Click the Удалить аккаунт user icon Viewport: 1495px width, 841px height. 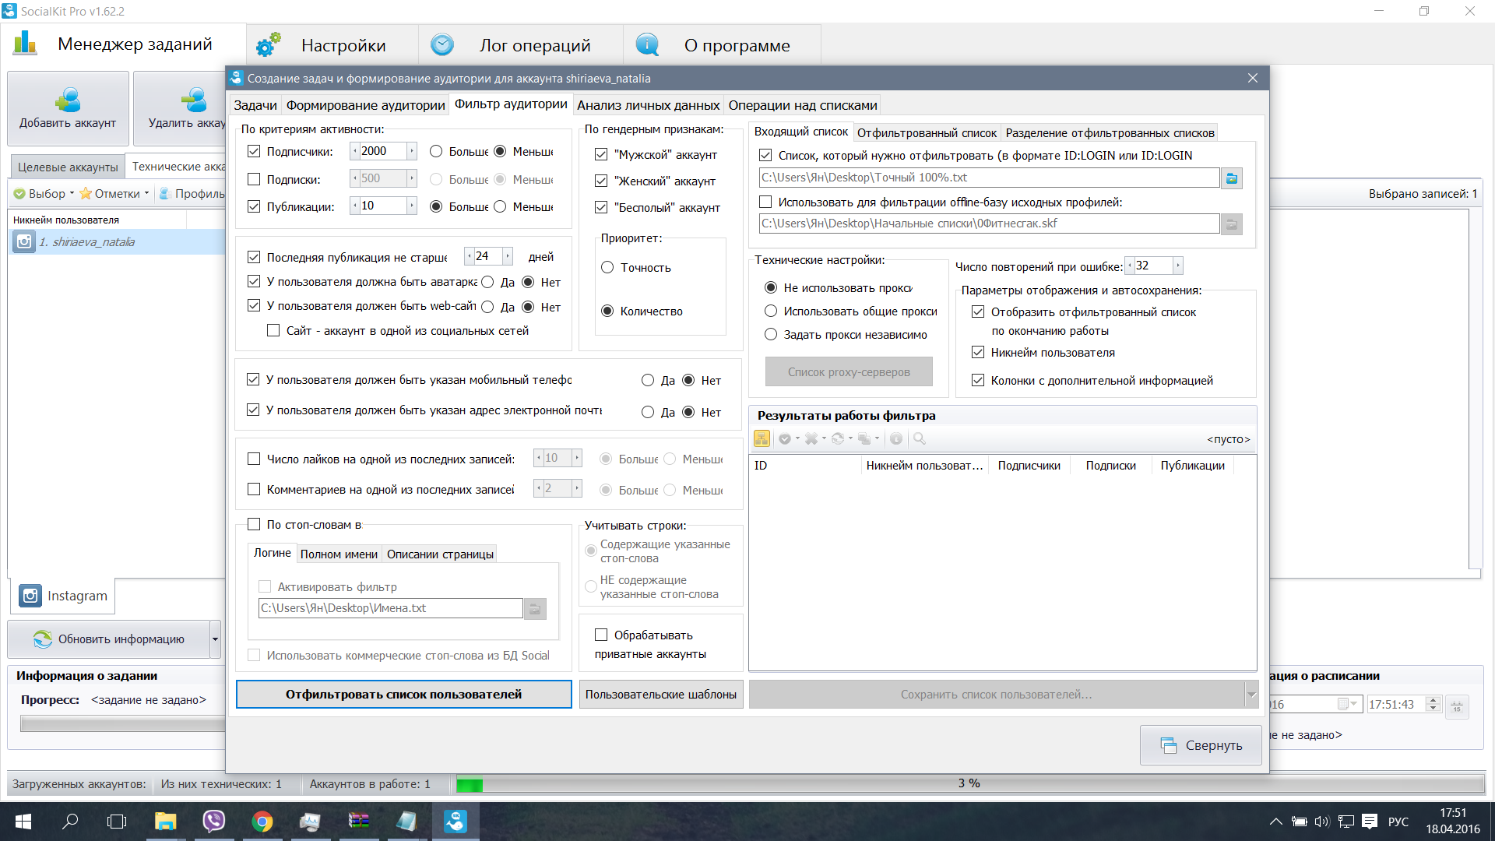tap(194, 100)
